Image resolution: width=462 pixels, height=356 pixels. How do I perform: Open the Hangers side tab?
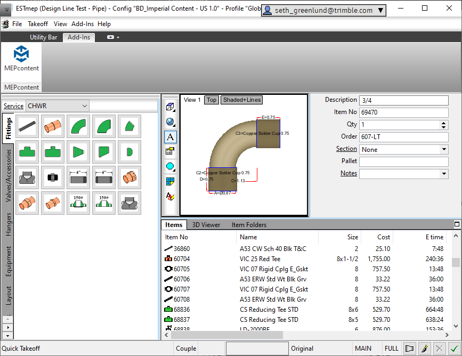(x=8, y=224)
